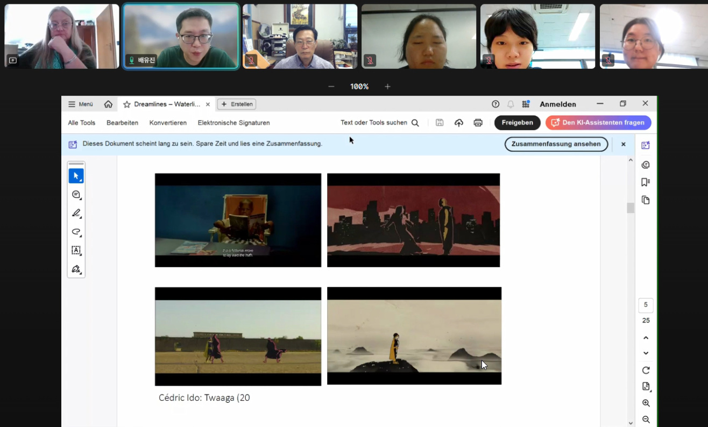Select the Add comment tool
Screen dimensions: 708x427
point(76,195)
